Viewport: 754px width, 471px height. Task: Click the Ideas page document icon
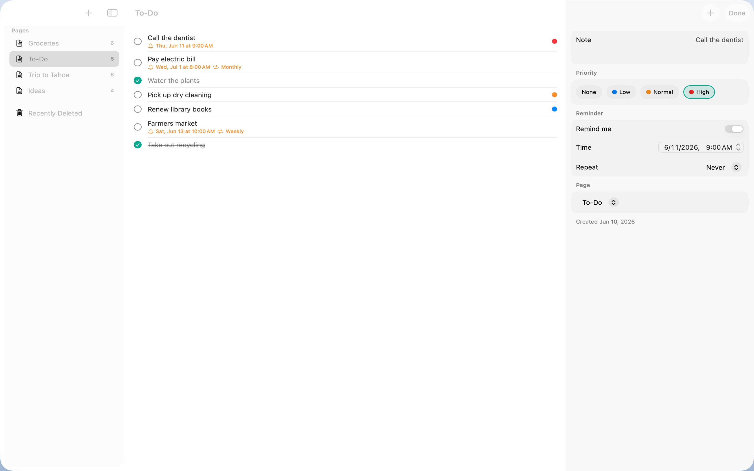tap(19, 91)
